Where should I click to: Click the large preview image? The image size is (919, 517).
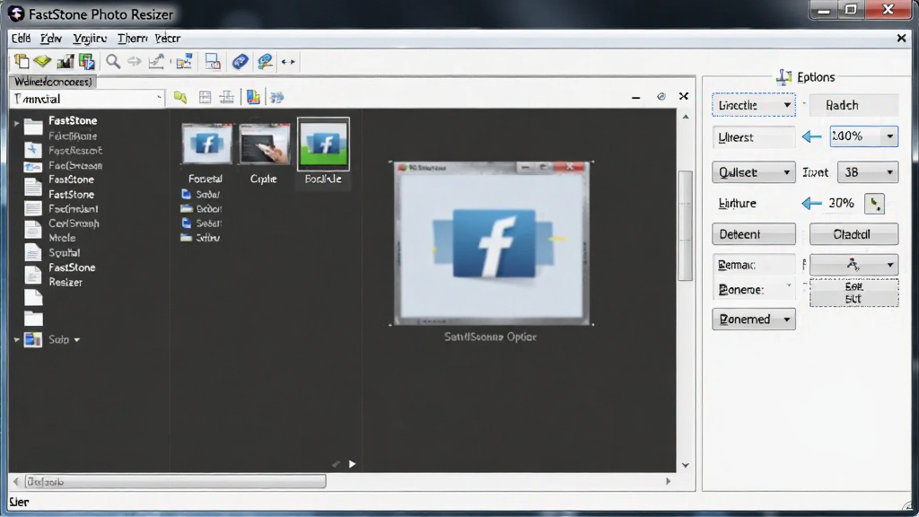[x=492, y=243]
